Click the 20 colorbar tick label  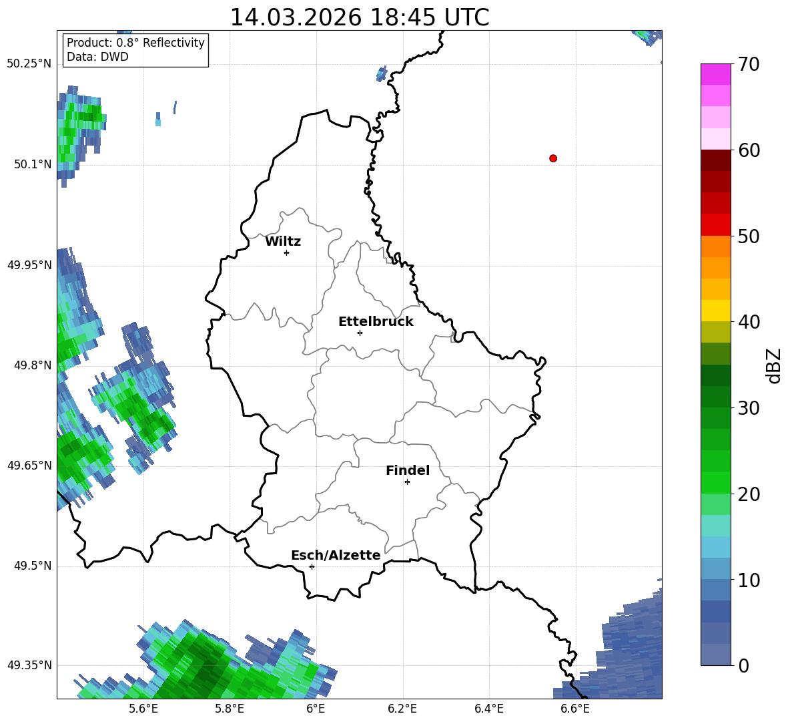tap(749, 494)
